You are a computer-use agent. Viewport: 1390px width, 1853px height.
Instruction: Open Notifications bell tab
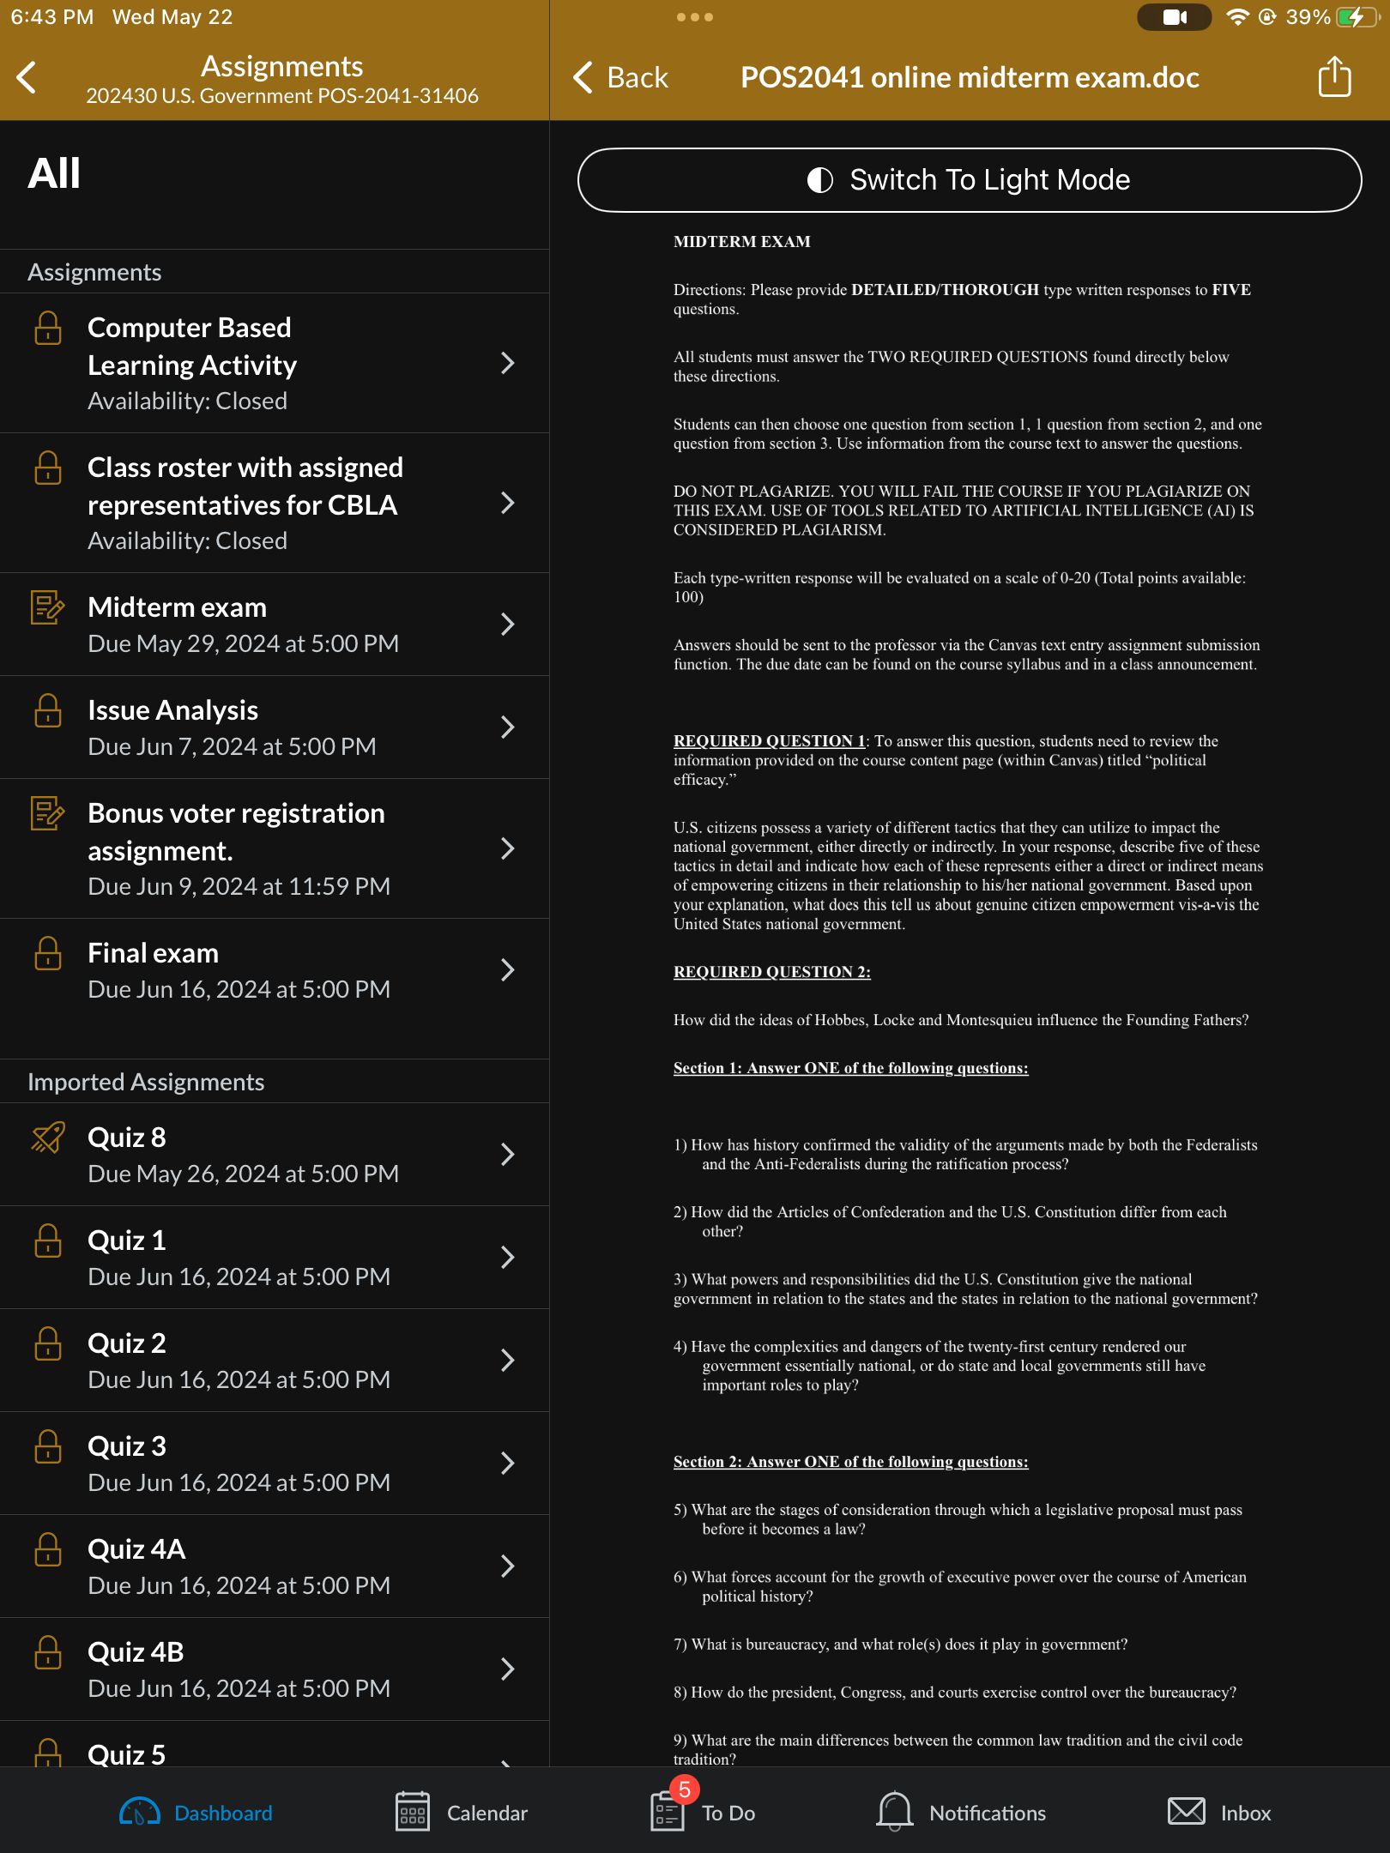pyautogui.click(x=961, y=1812)
